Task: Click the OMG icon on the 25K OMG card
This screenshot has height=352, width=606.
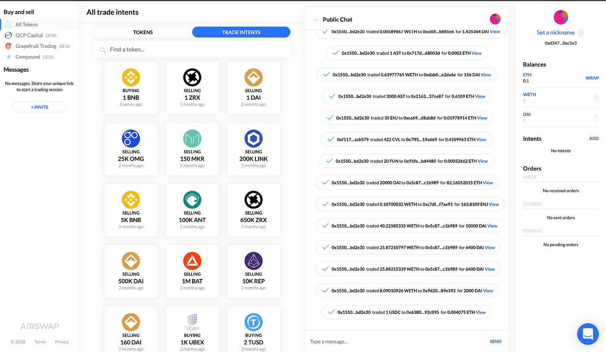Action: coord(131,139)
